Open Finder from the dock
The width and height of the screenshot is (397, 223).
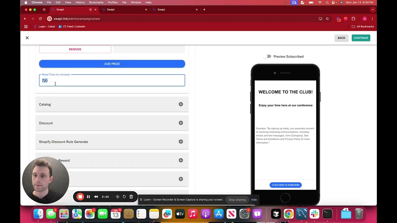coord(38,214)
